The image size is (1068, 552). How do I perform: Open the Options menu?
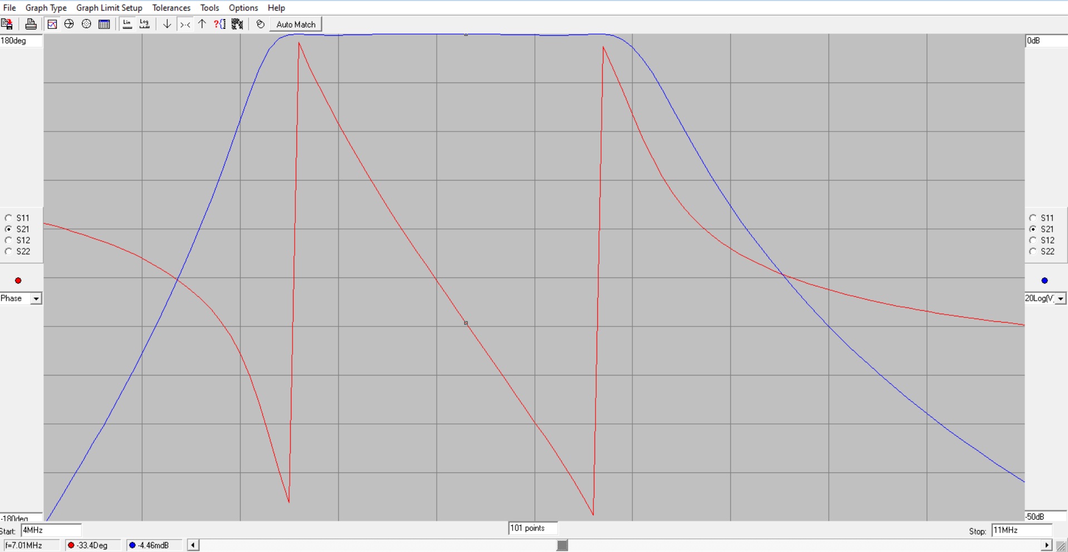point(243,8)
